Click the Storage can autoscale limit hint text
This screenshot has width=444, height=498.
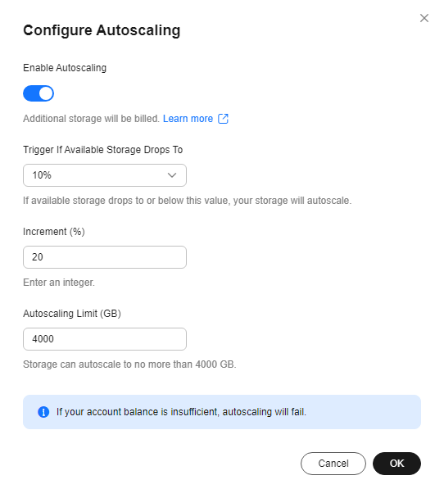(x=129, y=364)
